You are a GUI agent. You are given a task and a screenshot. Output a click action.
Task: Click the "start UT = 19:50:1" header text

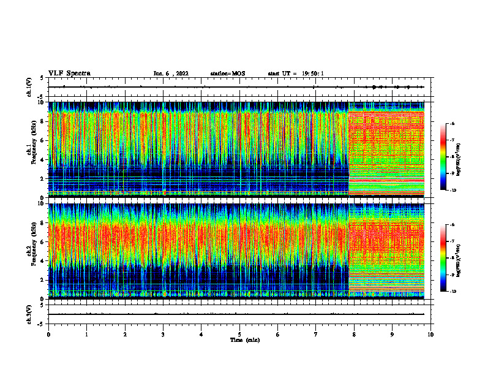point(296,74)
